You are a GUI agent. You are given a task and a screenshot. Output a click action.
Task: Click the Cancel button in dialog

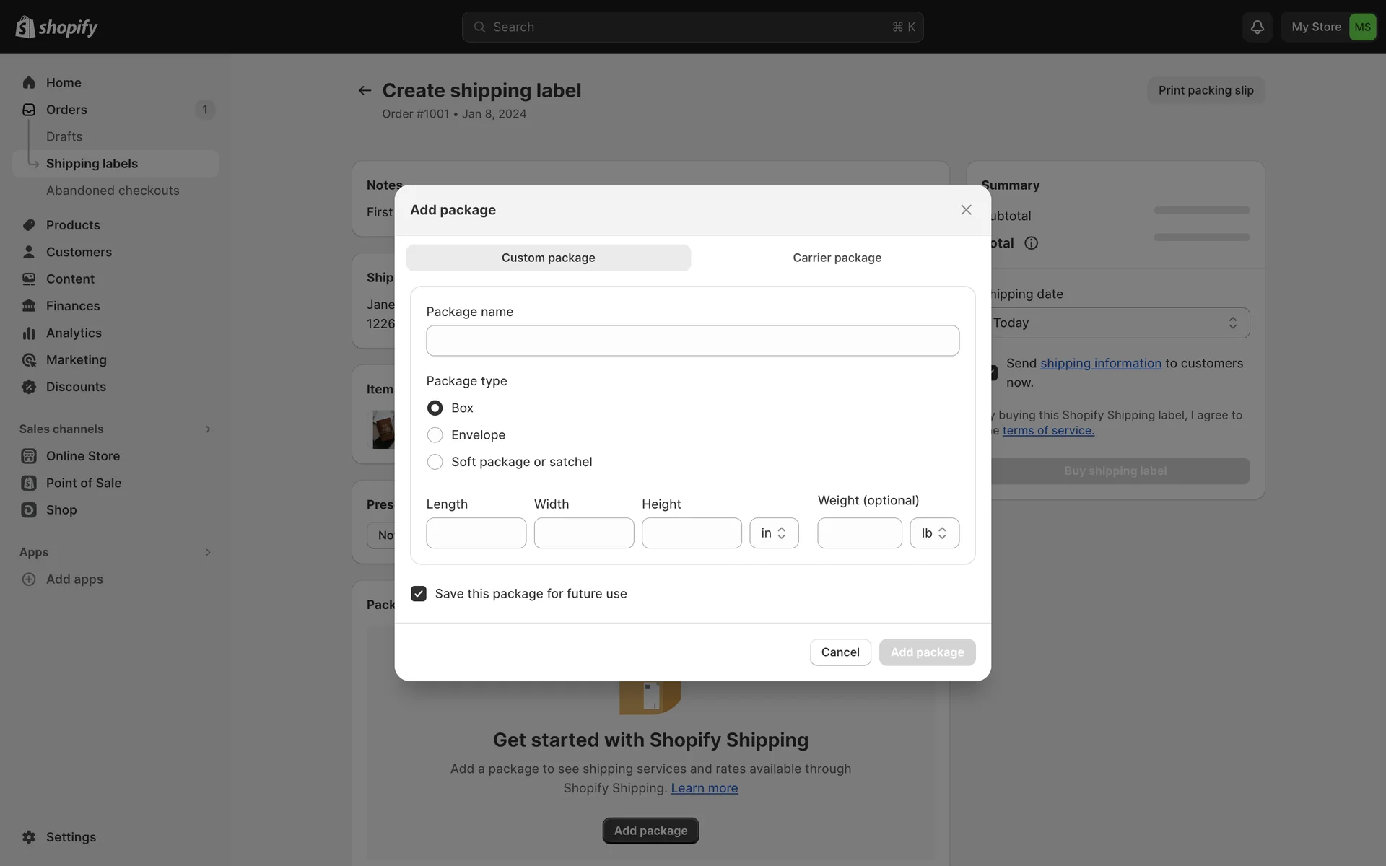[x=840, y=652]
